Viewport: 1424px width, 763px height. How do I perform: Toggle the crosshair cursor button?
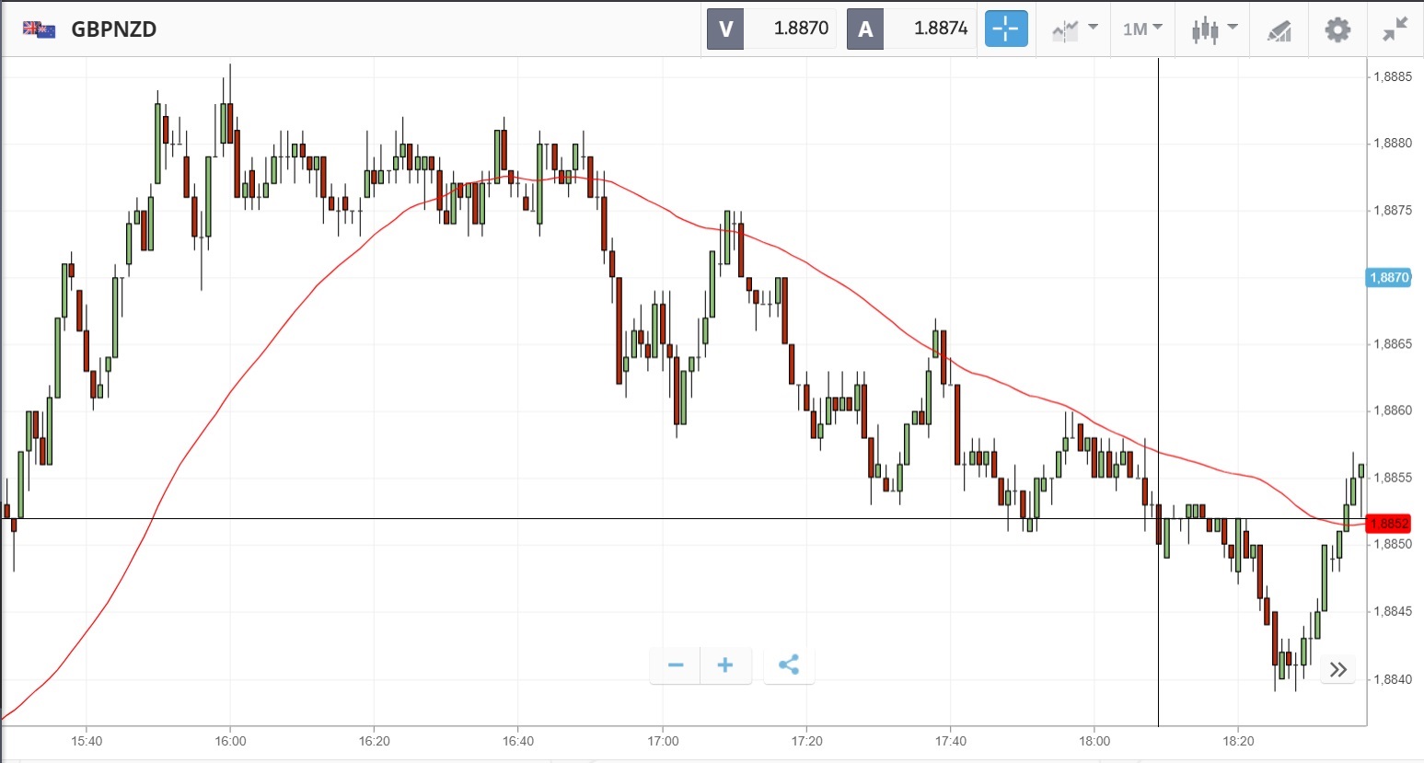pos(1005,29)
